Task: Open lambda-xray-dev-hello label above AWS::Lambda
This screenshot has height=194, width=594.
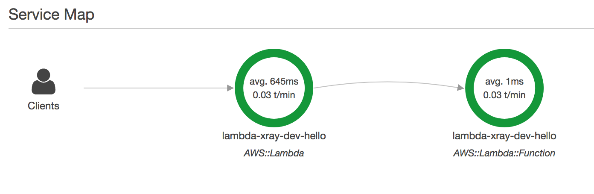Action: coord(274,136)
